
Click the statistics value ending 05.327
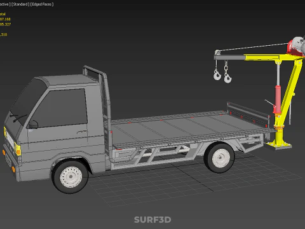(5, 24)
